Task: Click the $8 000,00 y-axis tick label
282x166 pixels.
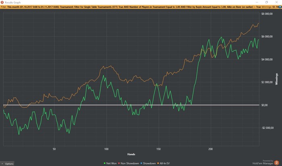Action: tap(267, 14)
